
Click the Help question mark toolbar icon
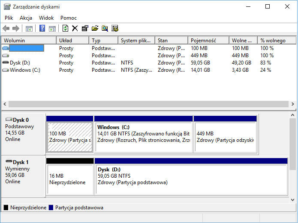pyautogui.click(x=42, y=29)
